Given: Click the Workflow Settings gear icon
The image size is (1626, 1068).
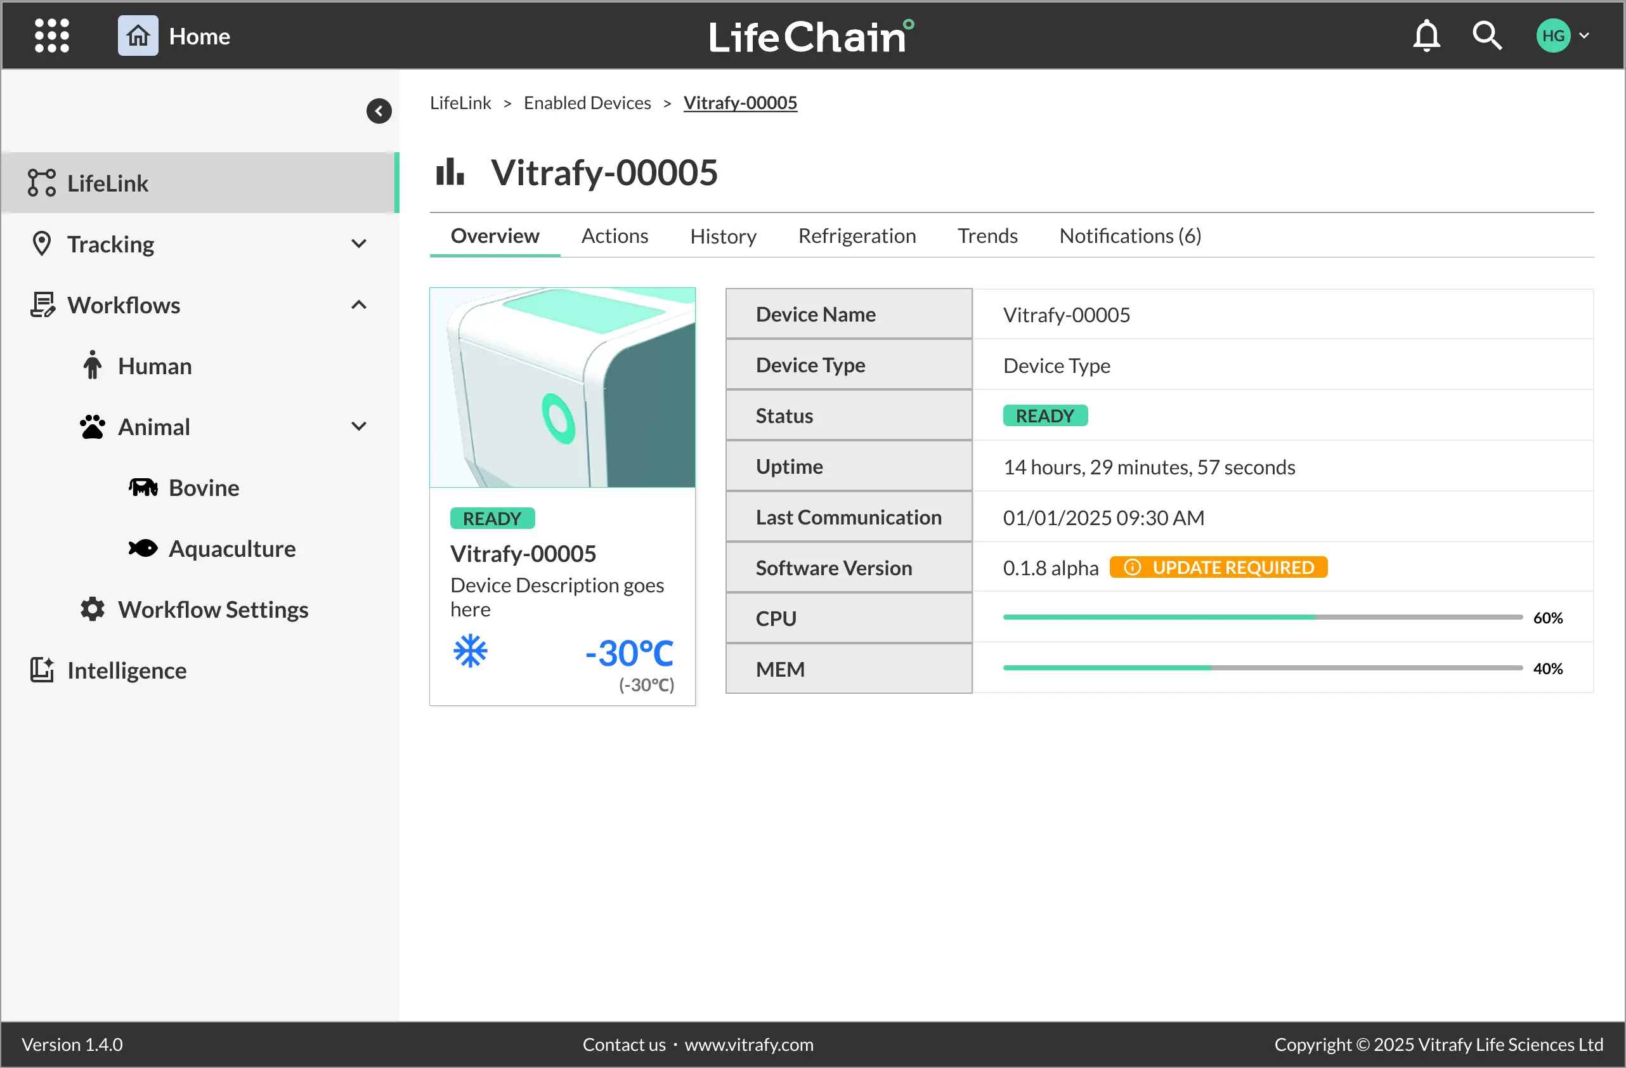Looking at the screenshot, I should (x=92, y=609).
